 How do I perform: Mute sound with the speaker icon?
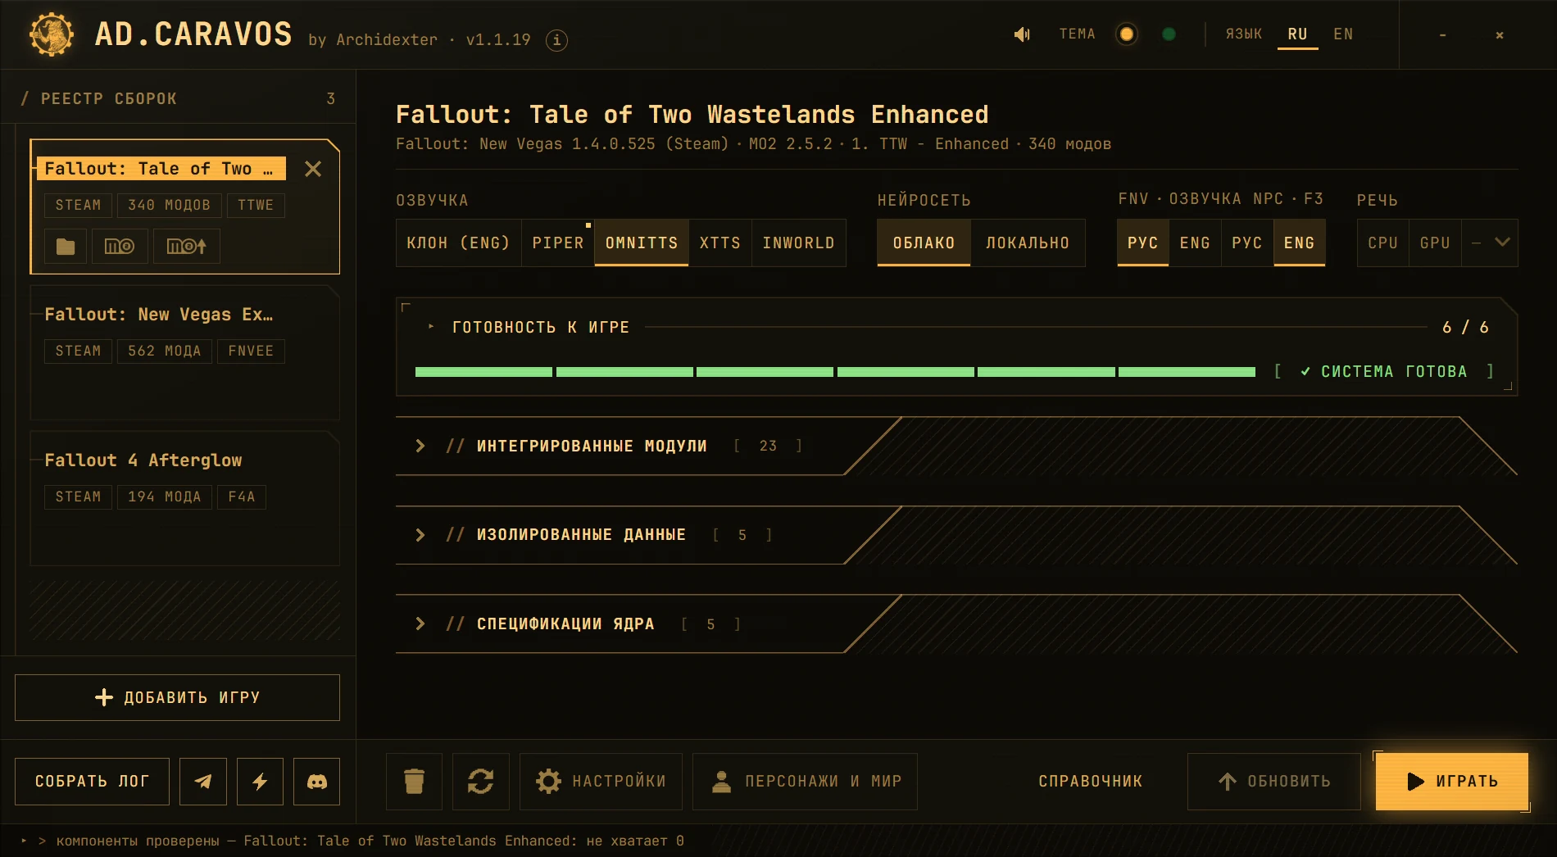pyautogui.click(x=1022, y=34)
